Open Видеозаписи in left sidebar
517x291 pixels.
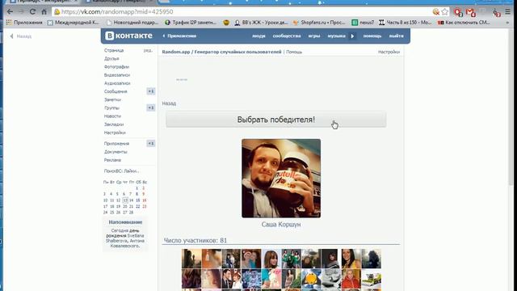(117, 75)
